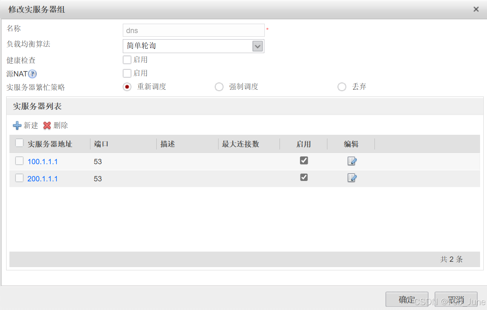Open the edit icon for 200.1.1.1
This screenshot has height=310, width=487.
[x=352, y=178]
